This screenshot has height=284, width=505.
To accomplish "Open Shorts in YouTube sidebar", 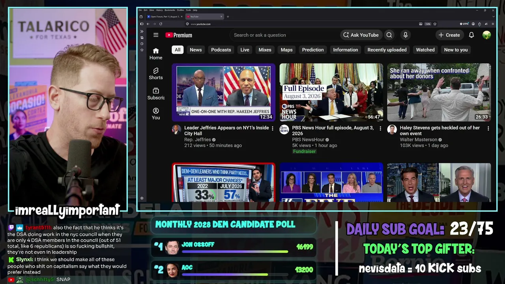I will tap(156, 74).
